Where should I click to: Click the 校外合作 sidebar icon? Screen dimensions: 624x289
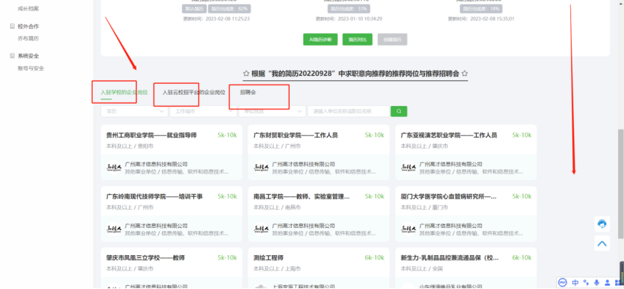coord(12,26)
